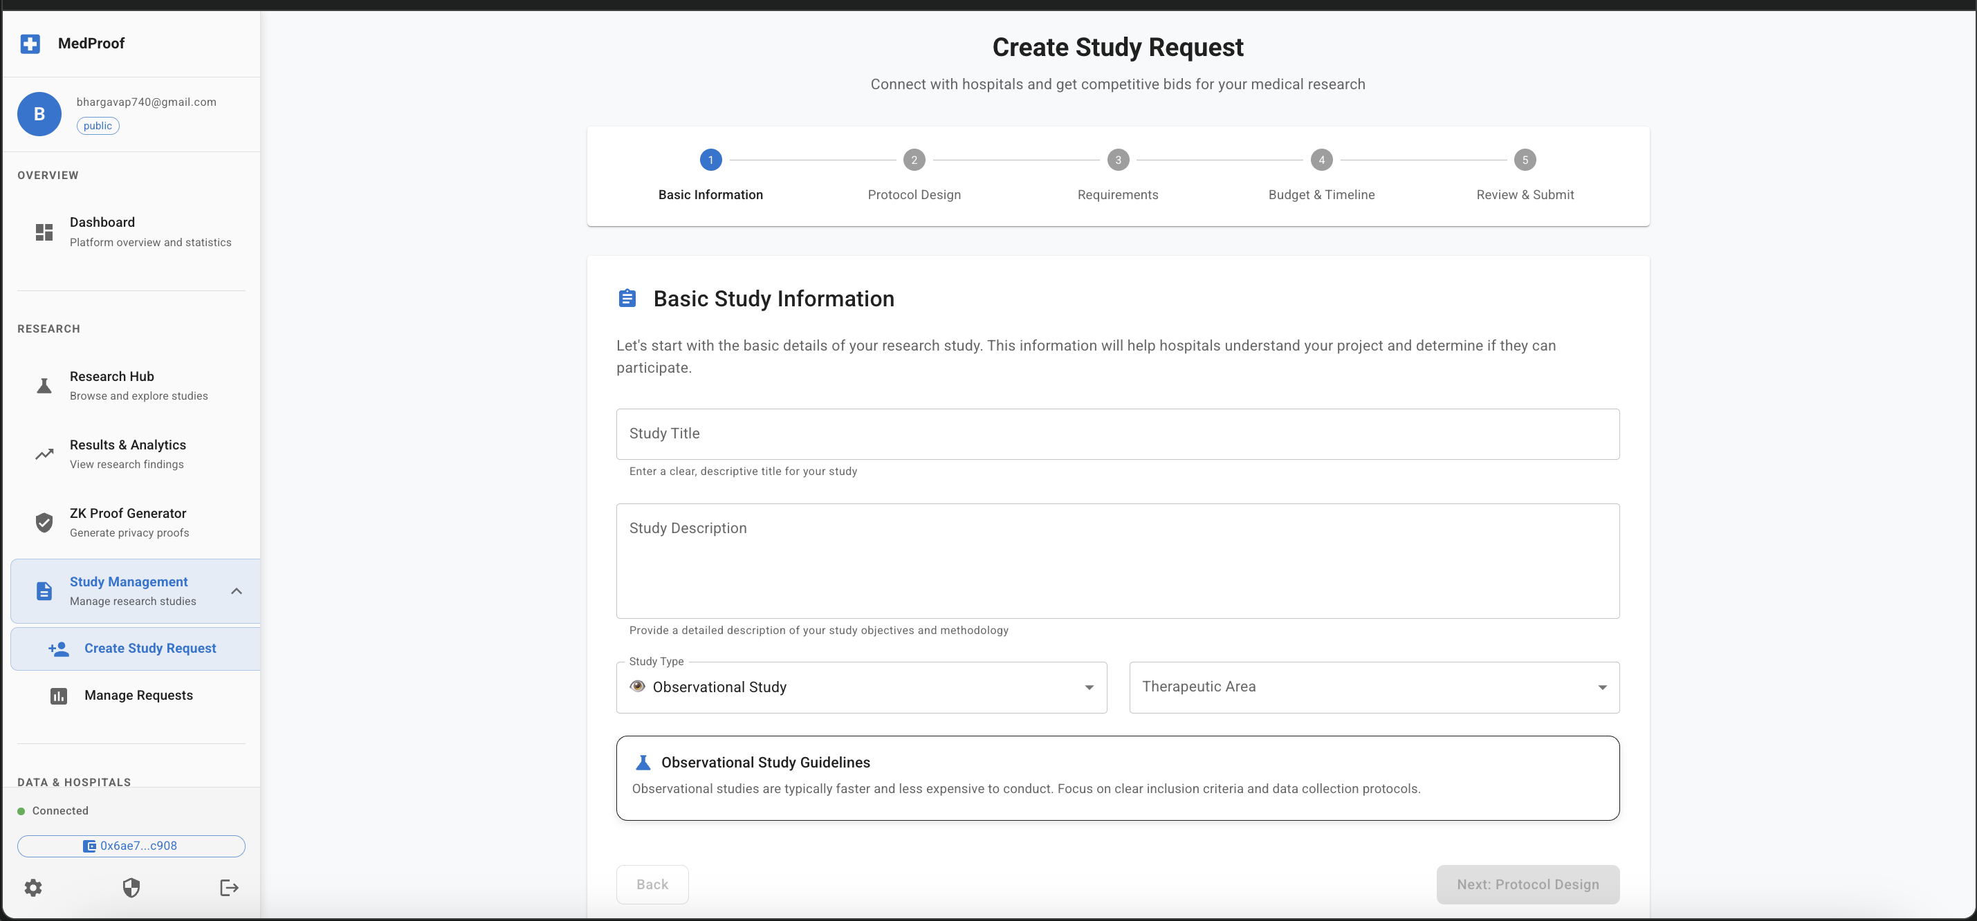The width and height of the screenshot is (1977, 921).
Task: Click the Manage Requests chart icon
Action: 58,696
